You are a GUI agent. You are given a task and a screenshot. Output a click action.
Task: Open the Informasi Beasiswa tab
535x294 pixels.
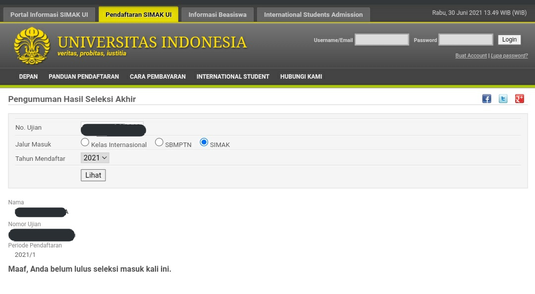pyautogui.click(x=217, y=14)
